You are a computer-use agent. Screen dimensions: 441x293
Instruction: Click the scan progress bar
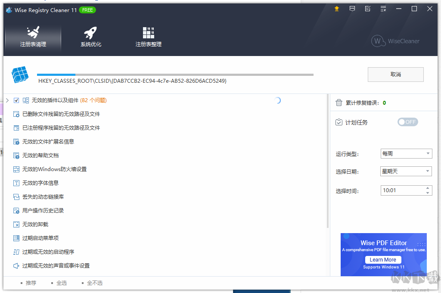pyautogui.click(x=175, y=75)
